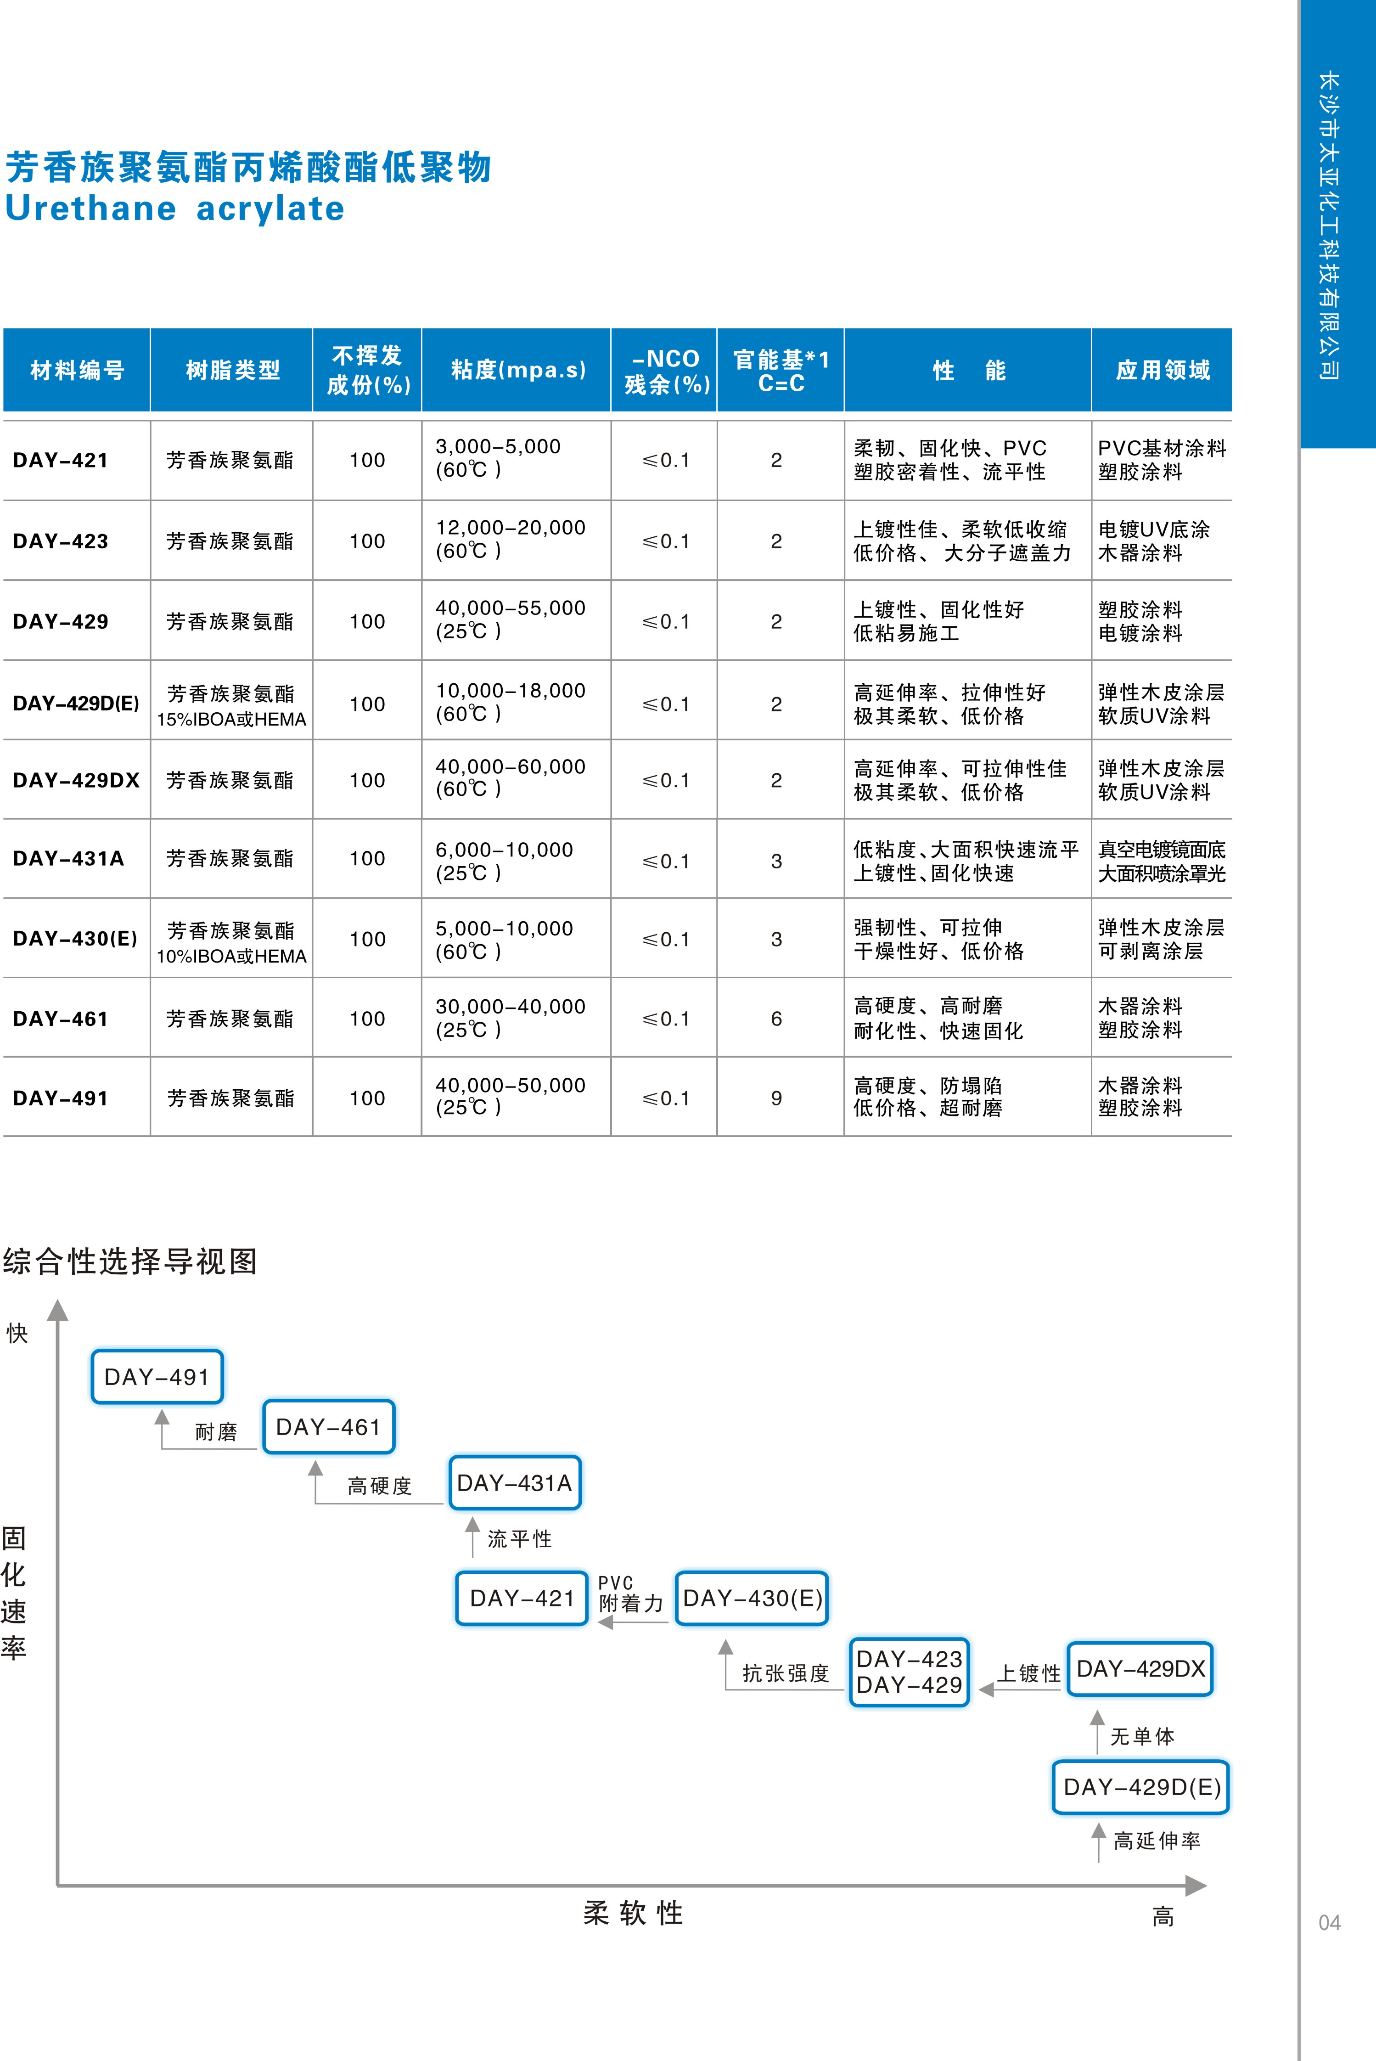Screen dimensions: 1376x2061
Task: Select viscosity value 12,000-20,000 (60℃)
Action: (510, 538)
